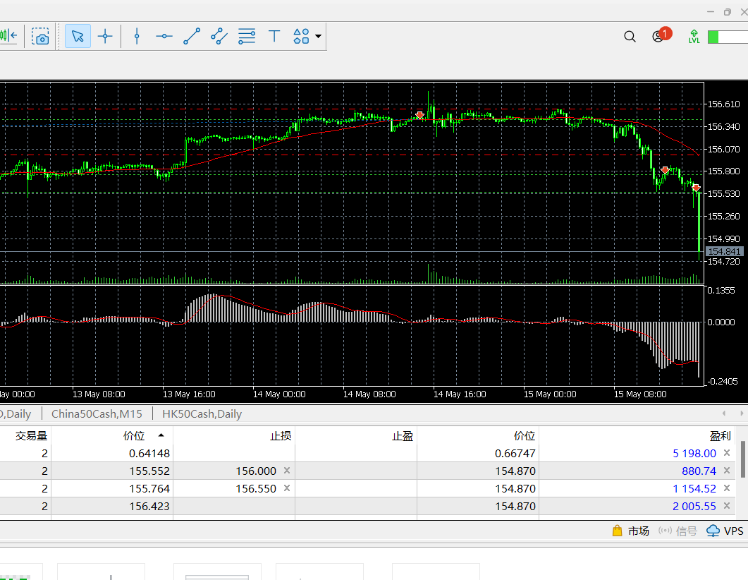Remove stop loss 156.000 with its X

(287, 471)
